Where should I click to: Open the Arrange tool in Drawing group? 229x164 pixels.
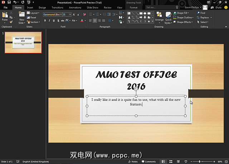coord(159,17)
